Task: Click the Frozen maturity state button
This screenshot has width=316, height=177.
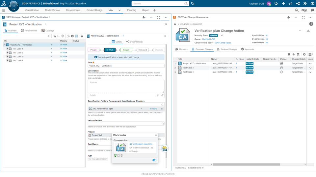Action: tap(126, 50)
